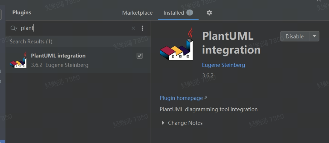Follow the Plugin homepage link

click(181, 98)
